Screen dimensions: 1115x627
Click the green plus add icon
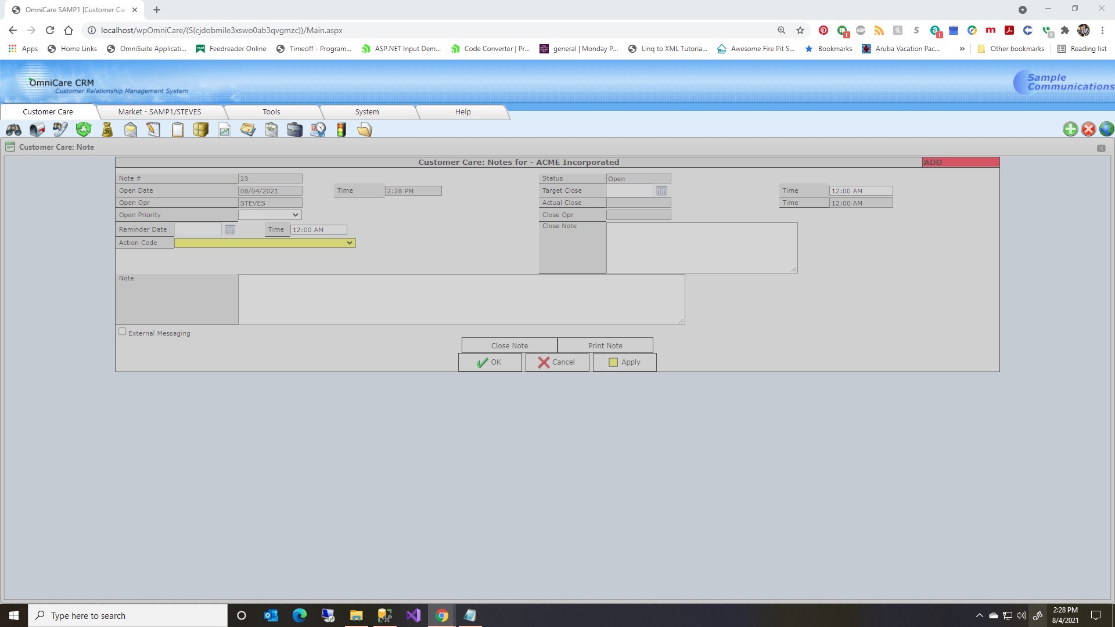[1070, 129]
